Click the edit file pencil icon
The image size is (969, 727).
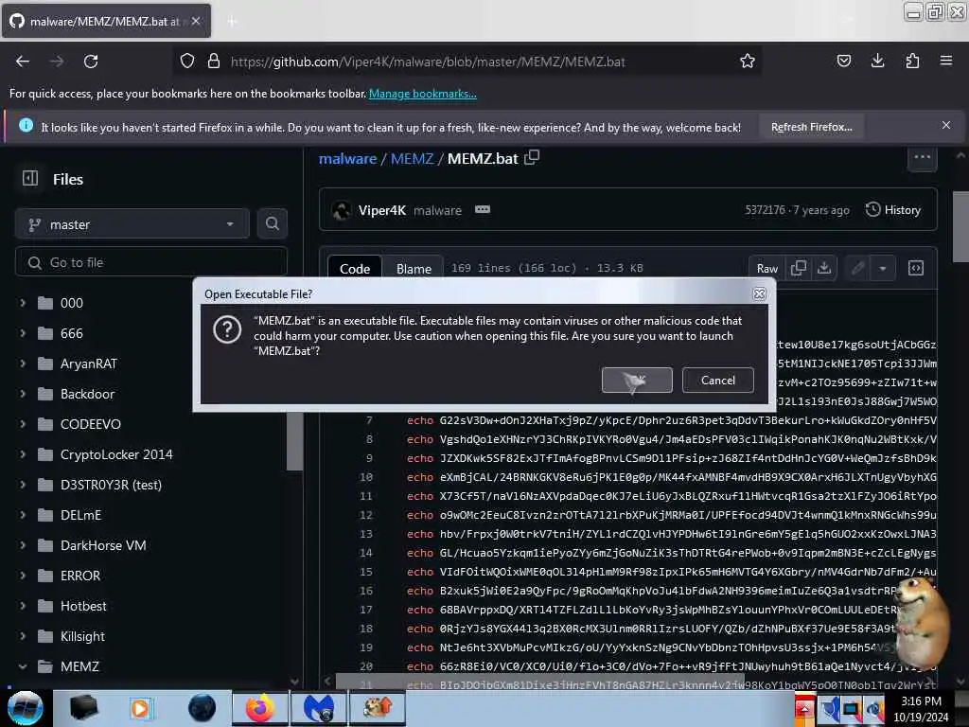857,268
